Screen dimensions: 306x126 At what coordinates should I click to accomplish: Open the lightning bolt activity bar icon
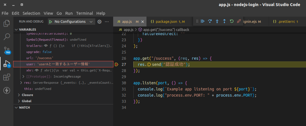click(x=7, y=91)
